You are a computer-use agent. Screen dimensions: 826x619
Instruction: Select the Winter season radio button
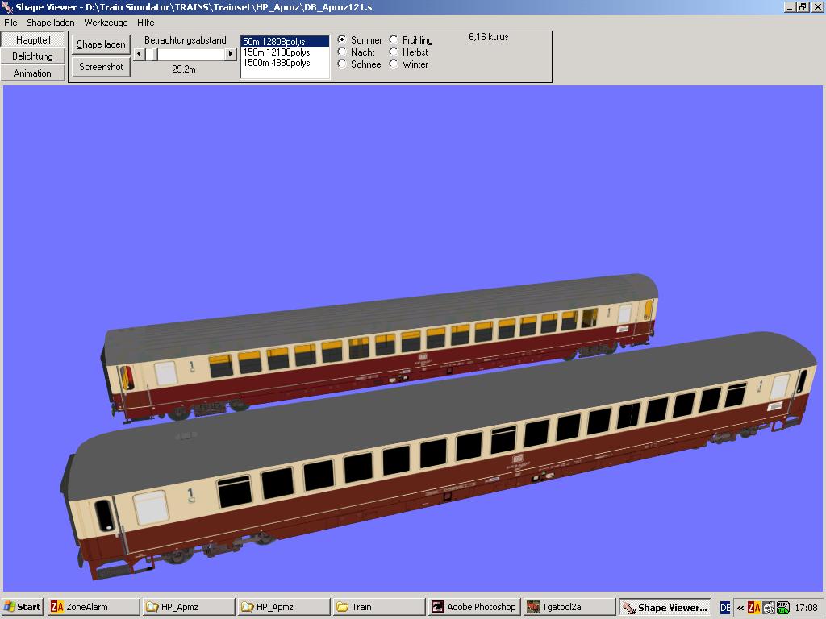pyautogui.click(x=394, y=64)
